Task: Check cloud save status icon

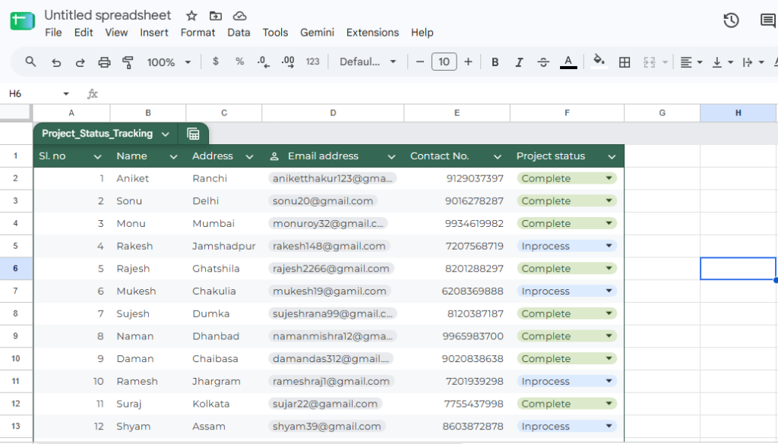Action: click(x=239, y=16)
